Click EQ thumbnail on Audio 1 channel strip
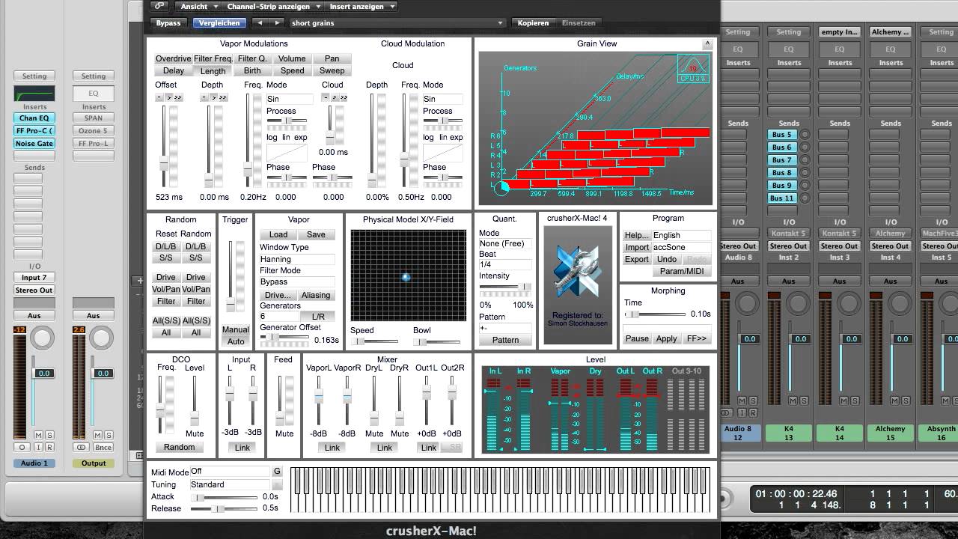958x539 pixels. click(x=34, y=94)
